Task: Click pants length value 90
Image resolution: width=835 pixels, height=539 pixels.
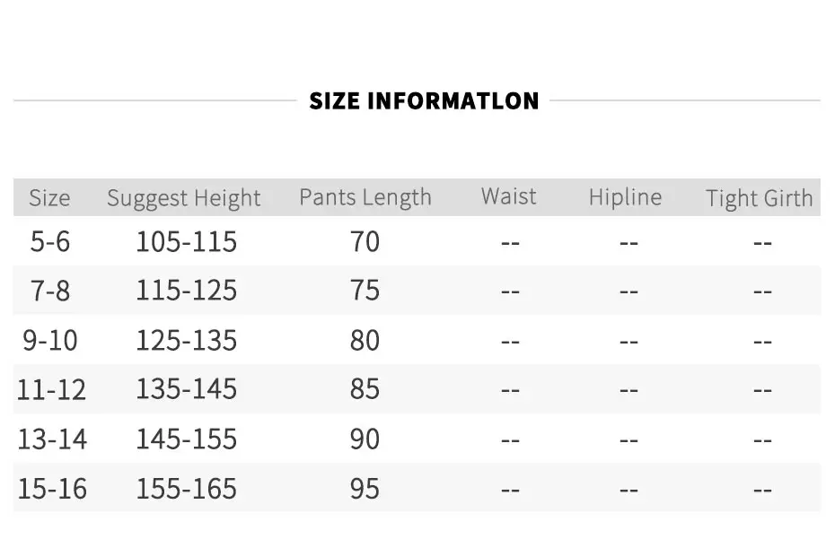Action: point(365,439)
